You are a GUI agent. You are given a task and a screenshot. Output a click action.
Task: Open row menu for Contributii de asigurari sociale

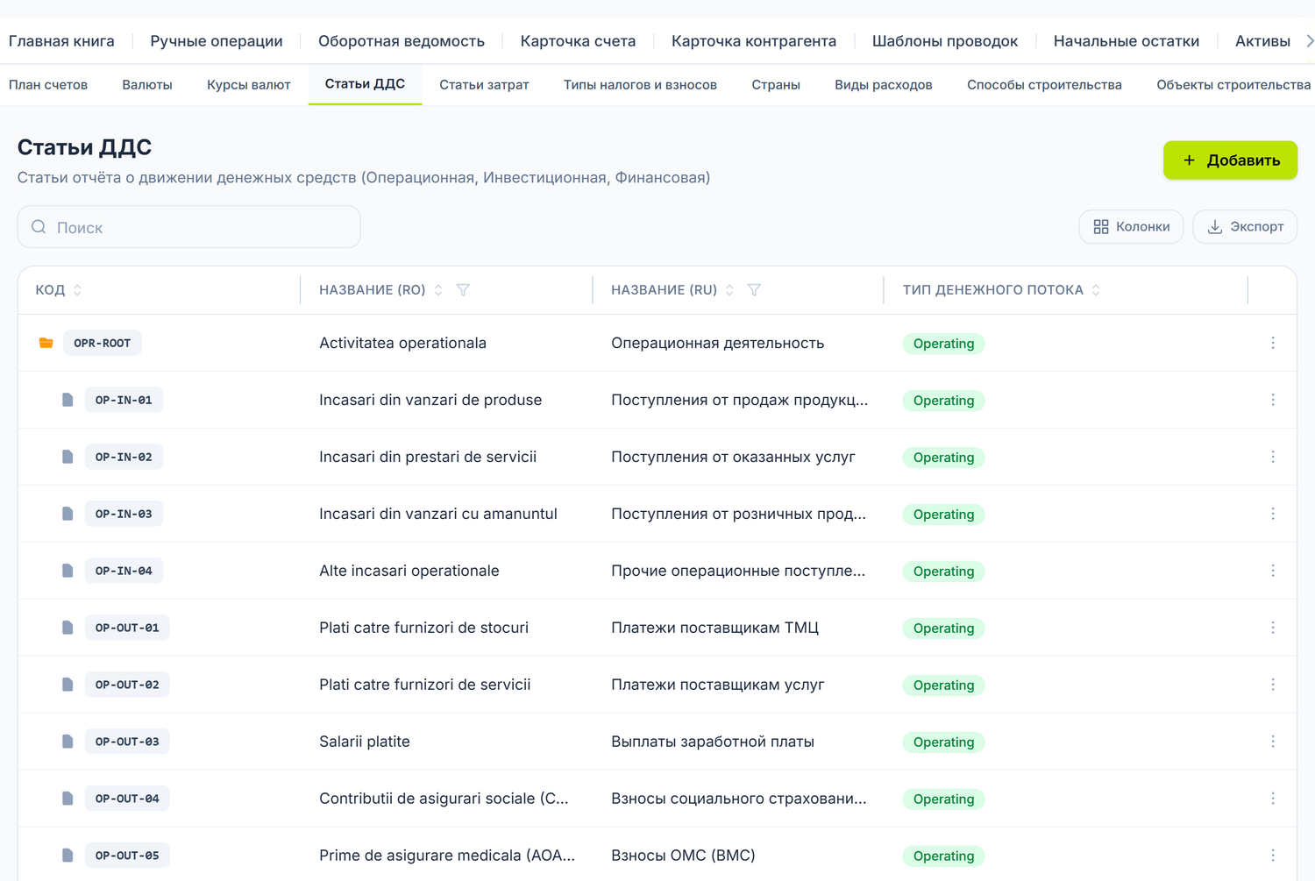1273,799
